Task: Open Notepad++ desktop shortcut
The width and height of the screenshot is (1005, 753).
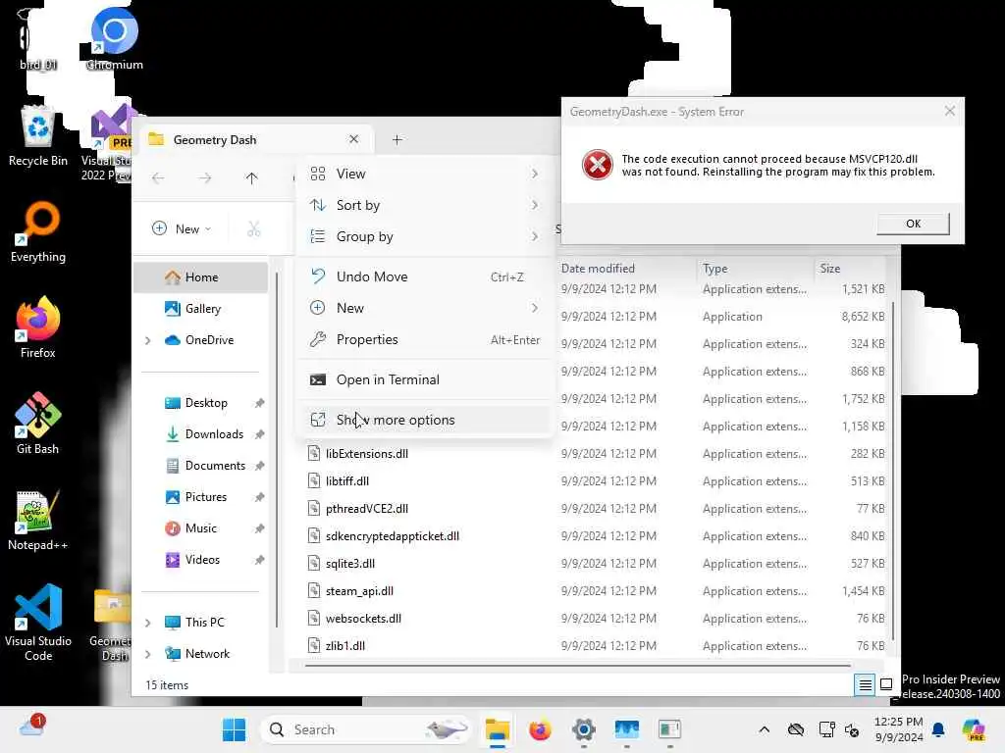Action: (x=38, y=520)
